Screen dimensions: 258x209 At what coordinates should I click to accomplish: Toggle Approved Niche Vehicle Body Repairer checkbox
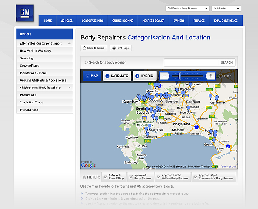click(158, 177)
